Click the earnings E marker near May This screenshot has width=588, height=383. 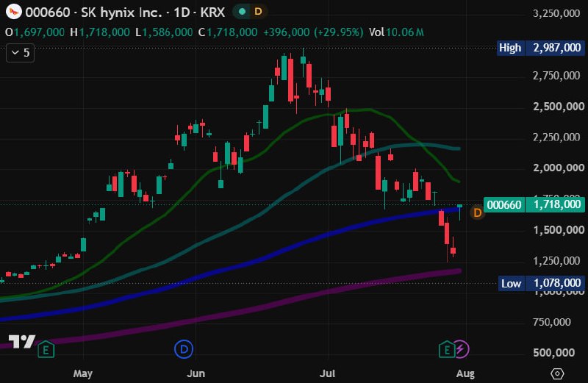pyautogui.click(x=46, y=349)
